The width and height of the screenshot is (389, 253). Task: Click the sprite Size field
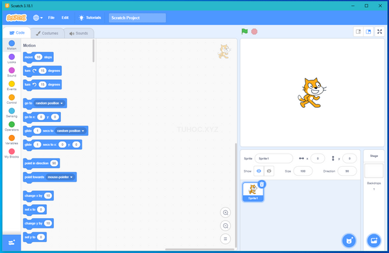(x=303, y=171)
